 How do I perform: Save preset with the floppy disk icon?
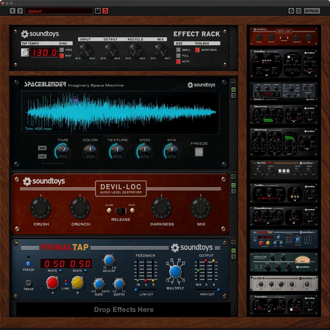[x=98, y=11]
